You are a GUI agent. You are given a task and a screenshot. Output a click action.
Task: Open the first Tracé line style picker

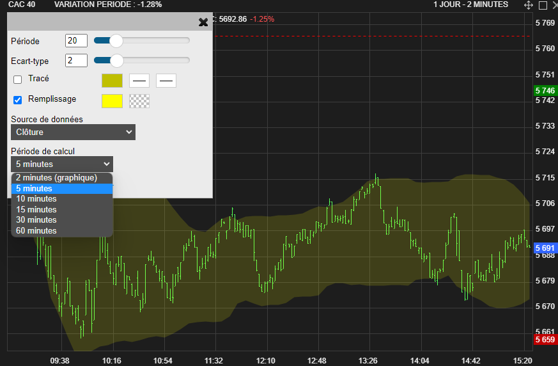[x=139, y=81]
